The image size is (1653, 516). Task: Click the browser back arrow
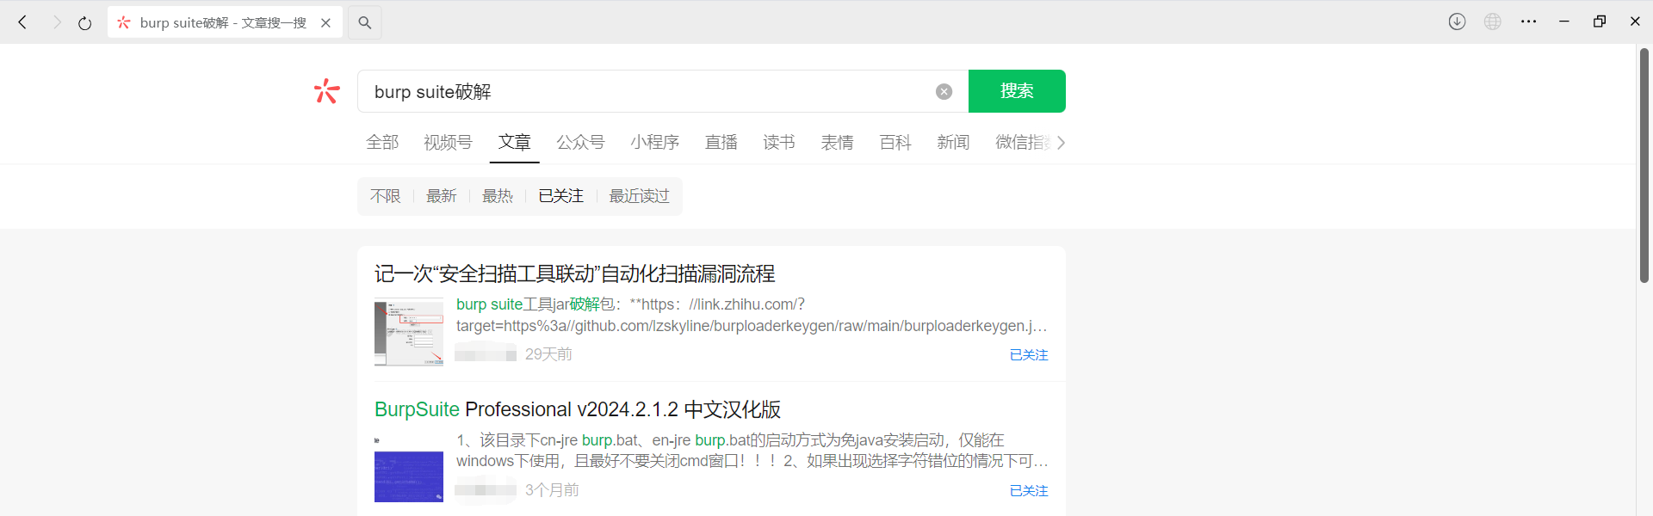(23, 22)
